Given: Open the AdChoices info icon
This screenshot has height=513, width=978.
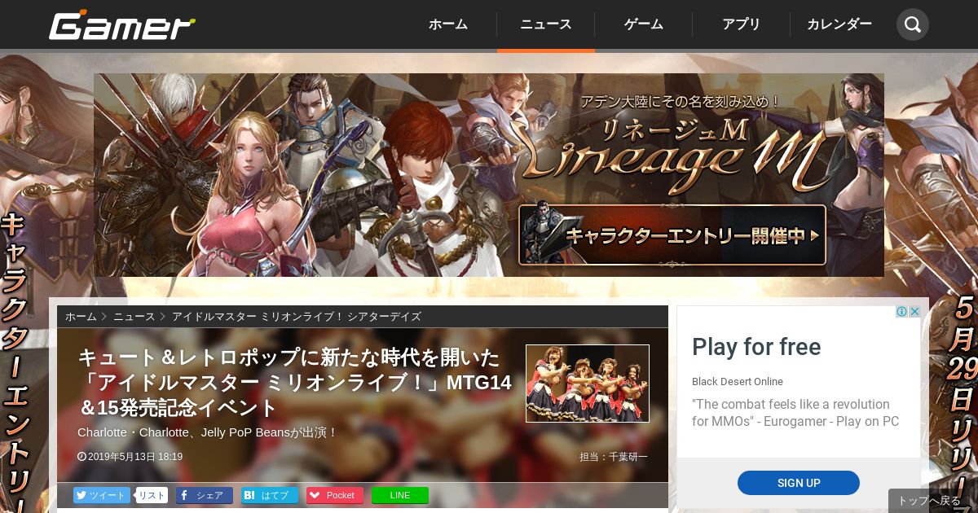Looking at the screenshot, I should [902, 312].
